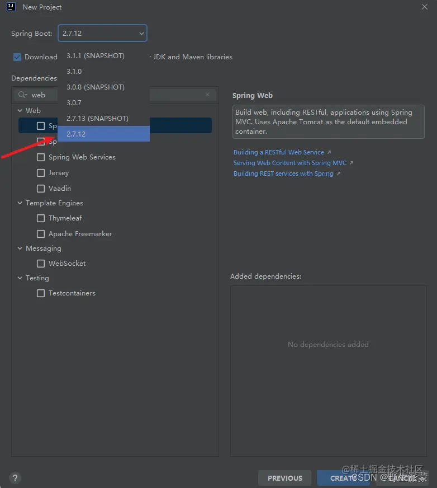
Task: Select the highlighted 2.7.12 version
Action: point(103,134)
